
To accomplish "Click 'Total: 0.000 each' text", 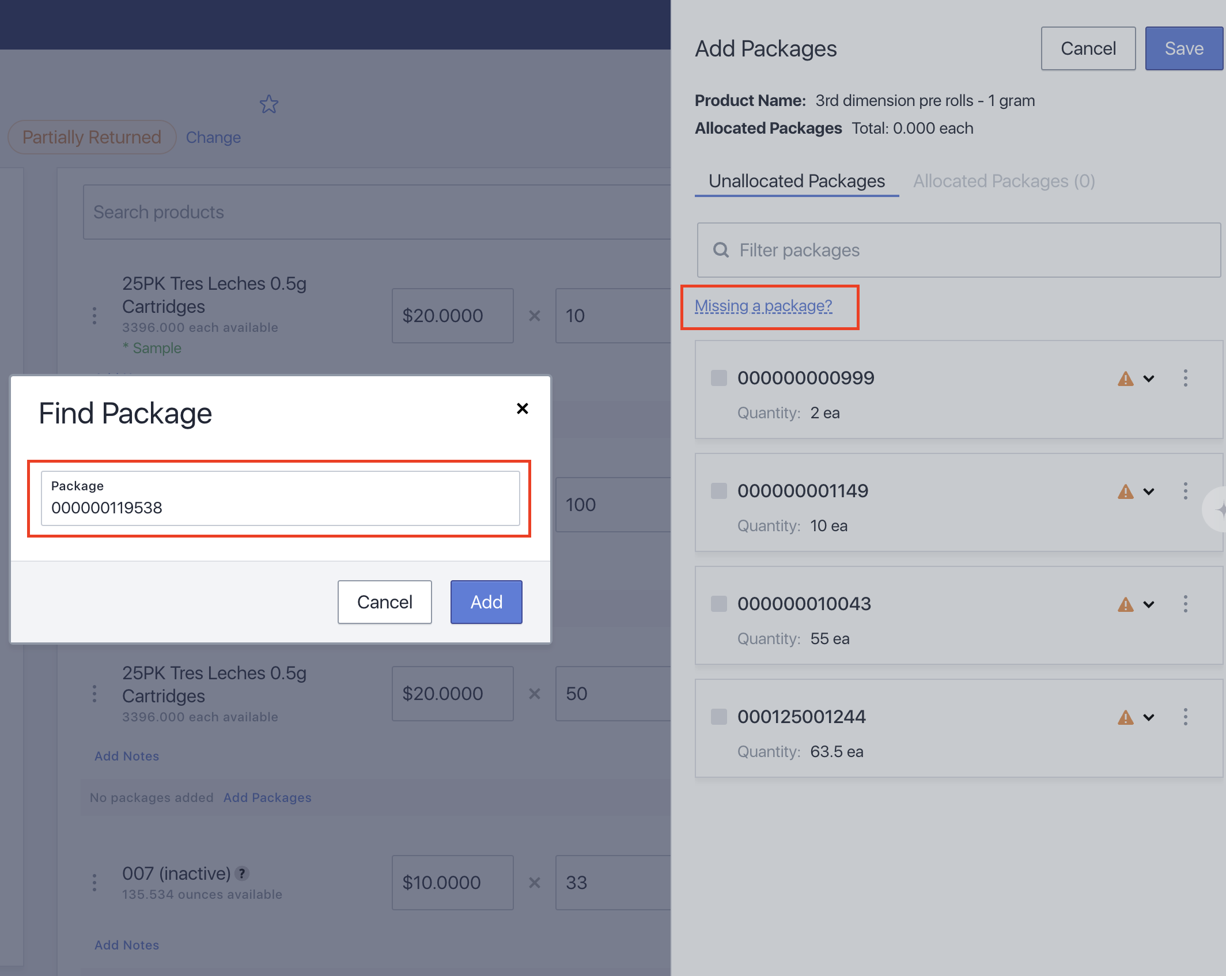I will (x=913, y=128).
